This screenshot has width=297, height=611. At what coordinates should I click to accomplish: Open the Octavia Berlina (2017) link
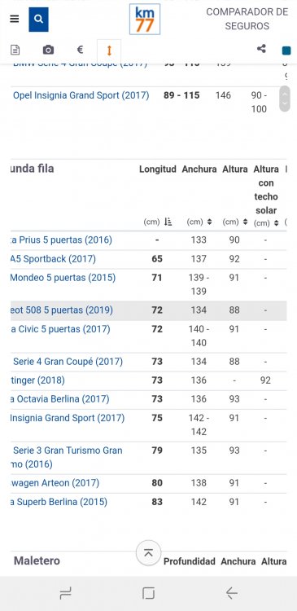(x=59, y=399)
